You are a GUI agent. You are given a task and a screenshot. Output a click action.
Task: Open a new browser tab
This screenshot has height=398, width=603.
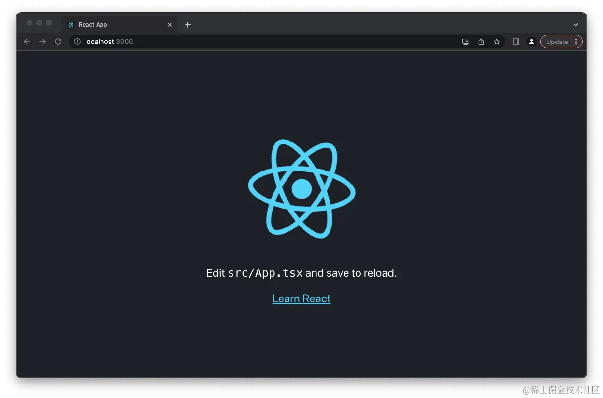[188, 25]
